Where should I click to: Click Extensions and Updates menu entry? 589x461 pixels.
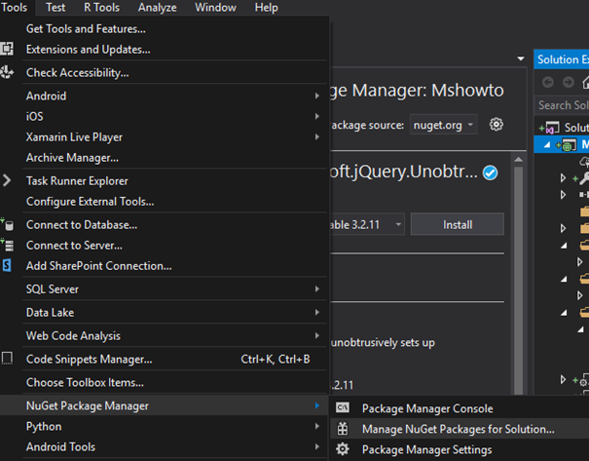[165, 50]
